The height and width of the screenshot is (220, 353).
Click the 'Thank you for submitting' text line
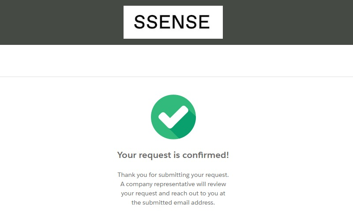click(x=173, y=175)
